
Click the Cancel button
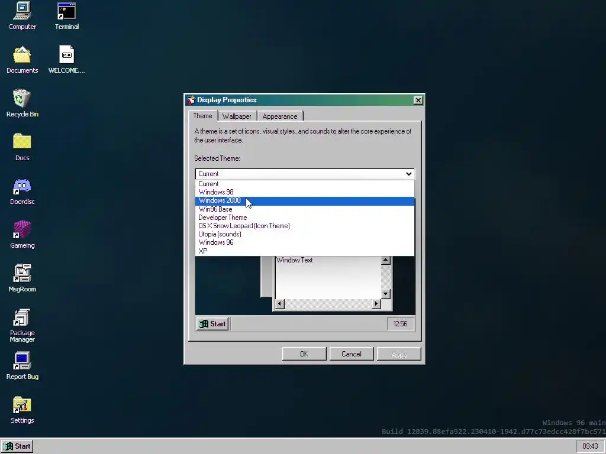(352, 354)
